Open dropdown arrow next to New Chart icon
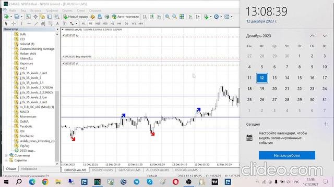 tap(11, 17)
